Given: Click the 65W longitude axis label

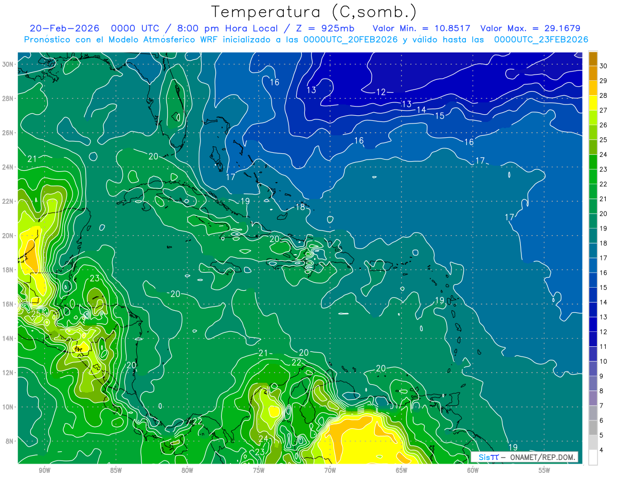Looking at the screenshot, I should pos(402,470).
